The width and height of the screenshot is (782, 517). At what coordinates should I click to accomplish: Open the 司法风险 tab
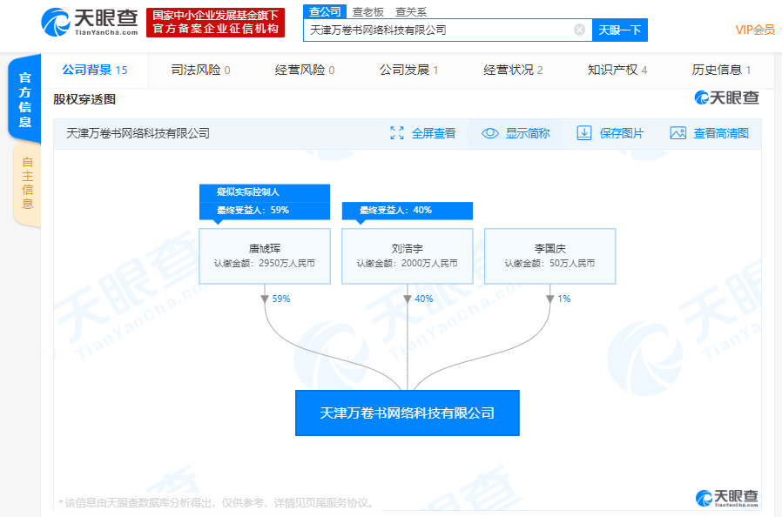pos(200,70)
